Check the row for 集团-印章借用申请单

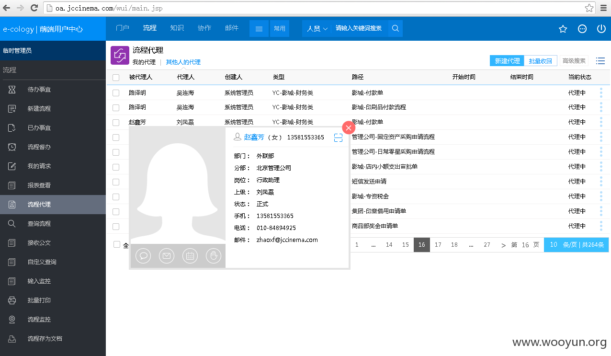(x=116, y=212)
